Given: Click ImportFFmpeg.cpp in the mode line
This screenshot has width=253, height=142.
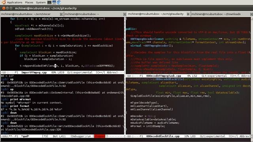Looking at the screenshot, I should click(x=34, y=73).
